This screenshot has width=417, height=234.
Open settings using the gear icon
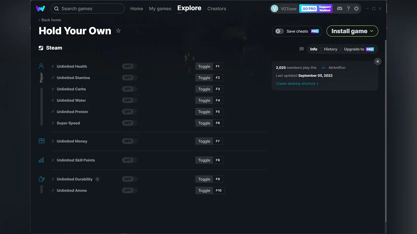[356, 8]
